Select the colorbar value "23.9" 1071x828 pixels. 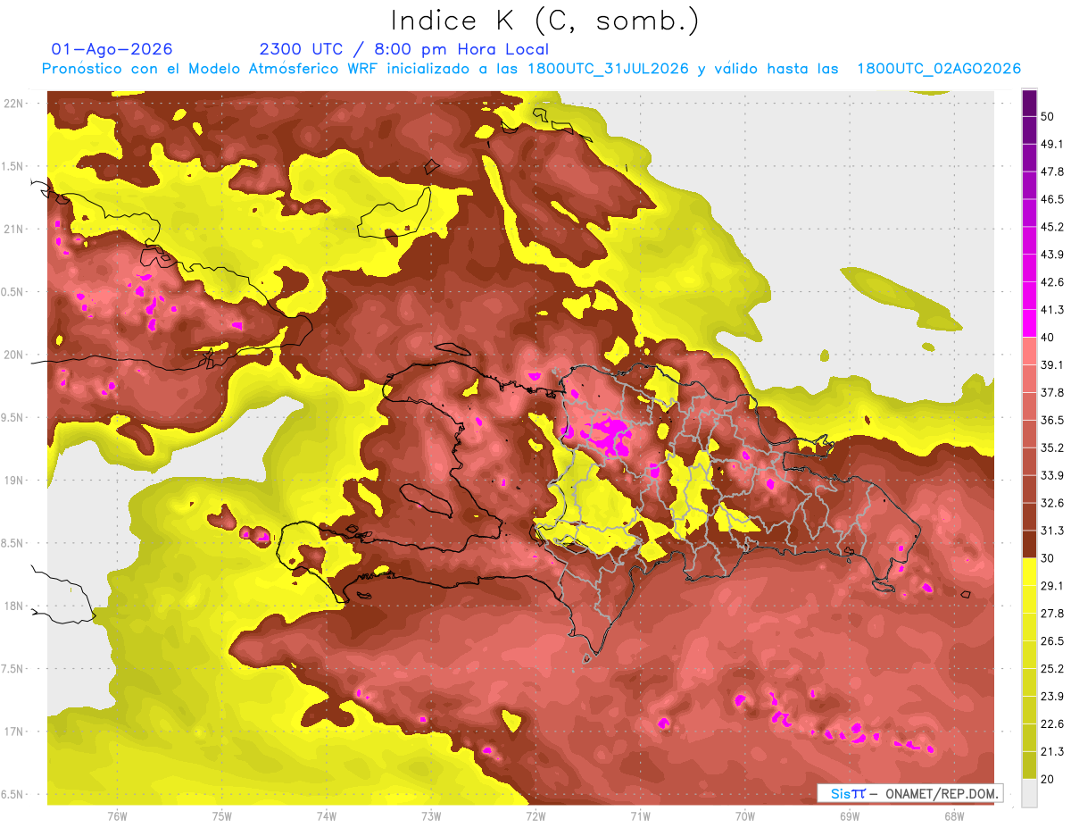(1052, 697)
